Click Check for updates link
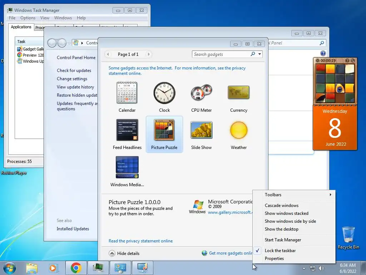The width and height of the screenshot is (366, 275). pyautogui.click(x=74, y=71)
